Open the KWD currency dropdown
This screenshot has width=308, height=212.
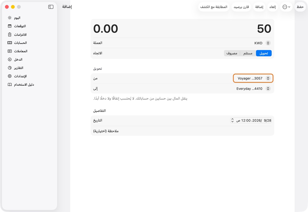262,43
